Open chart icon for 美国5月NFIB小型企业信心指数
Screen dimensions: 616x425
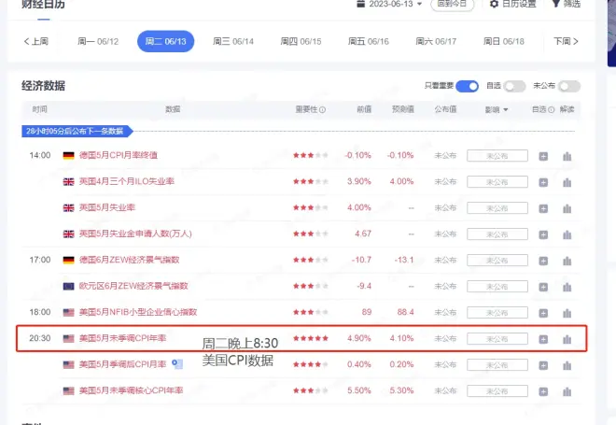tap(567, 312)
